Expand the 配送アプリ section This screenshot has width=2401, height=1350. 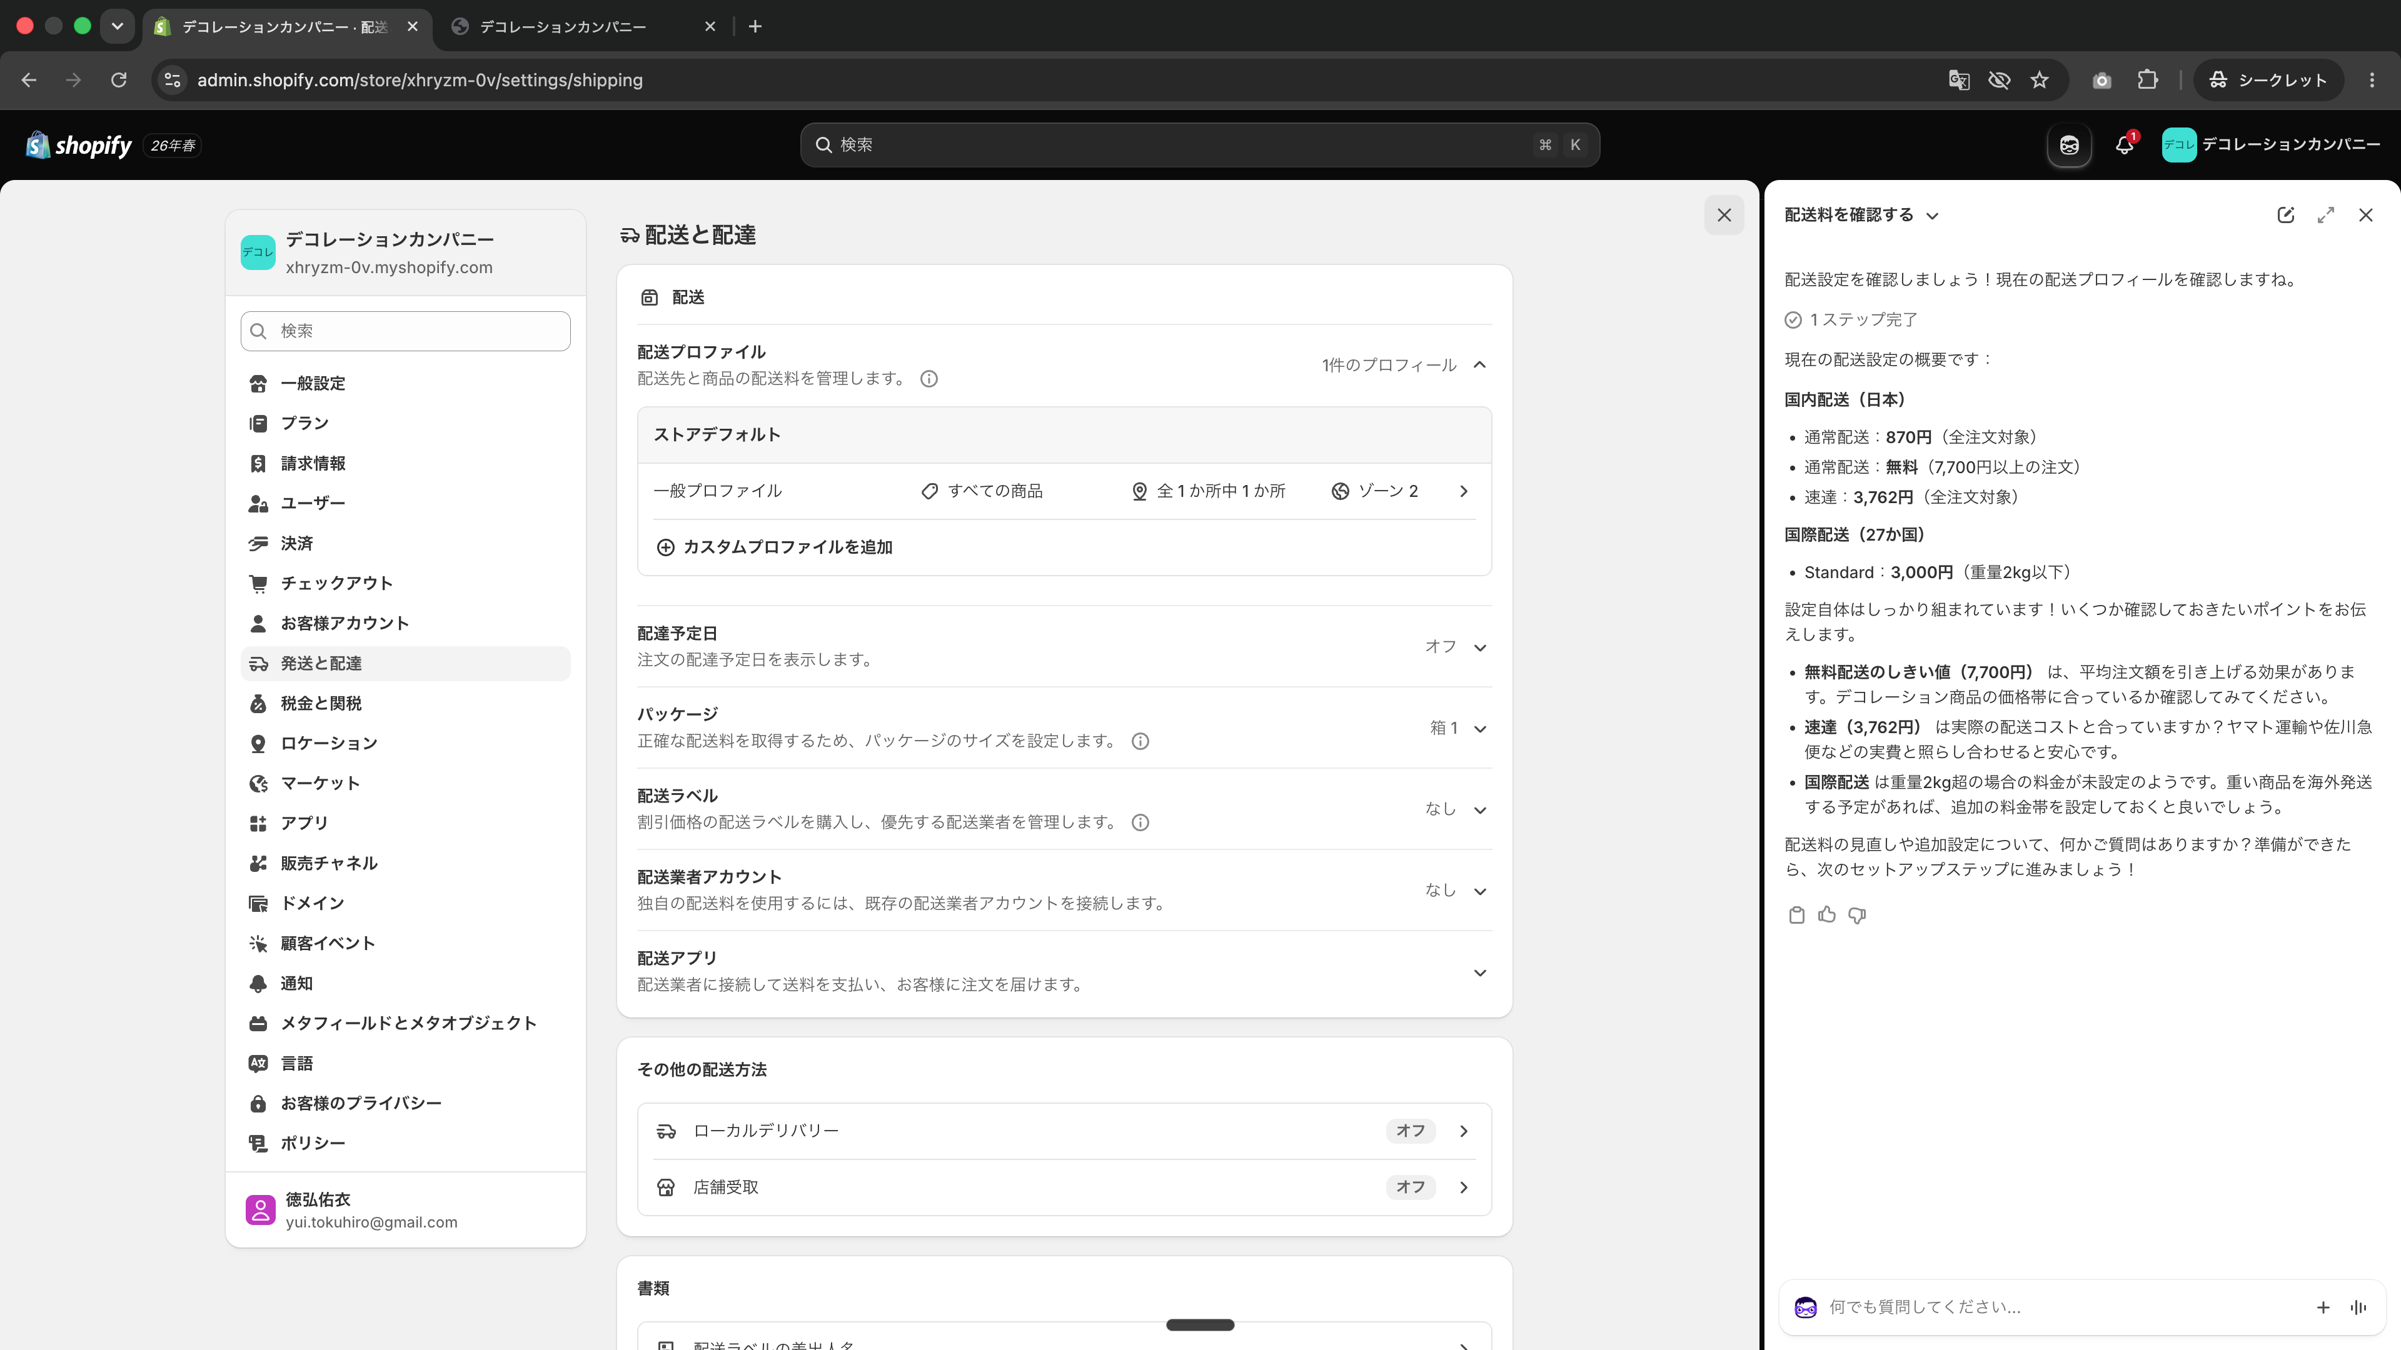tap(1479, 972)
